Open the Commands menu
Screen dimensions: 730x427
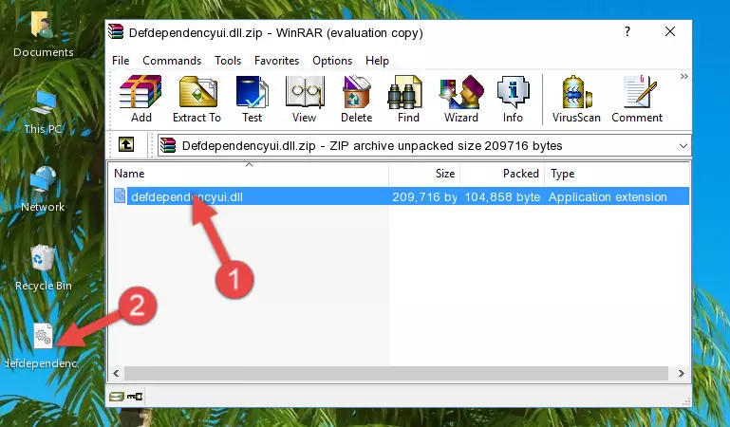coord(172,61)
